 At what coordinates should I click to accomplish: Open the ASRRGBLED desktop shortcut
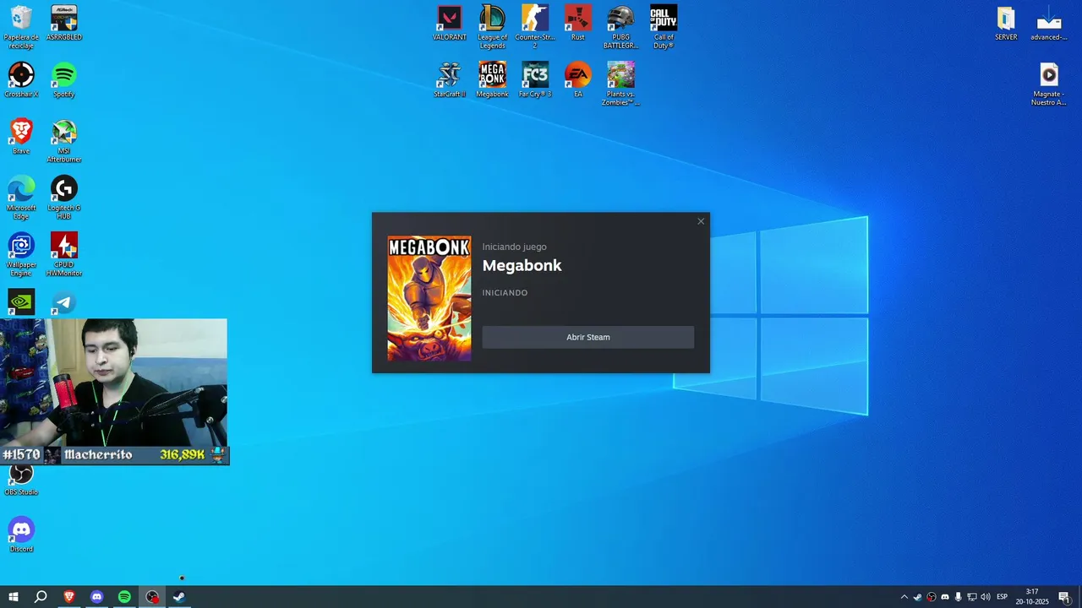[64, 24]
